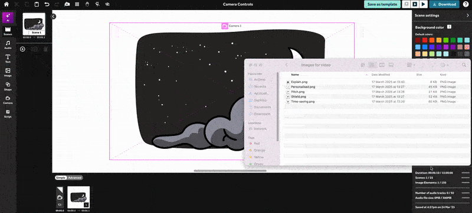Viewport: 472px width, 213px height.
Task: Pick the orange default color swatch
Action: pos(432,40)
